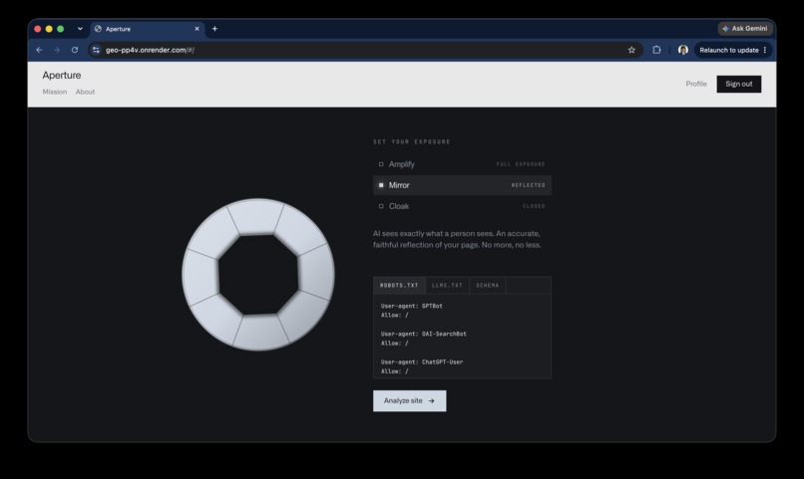Click the 'User-agent: OAI-SearchBot' line

[424, 334]
